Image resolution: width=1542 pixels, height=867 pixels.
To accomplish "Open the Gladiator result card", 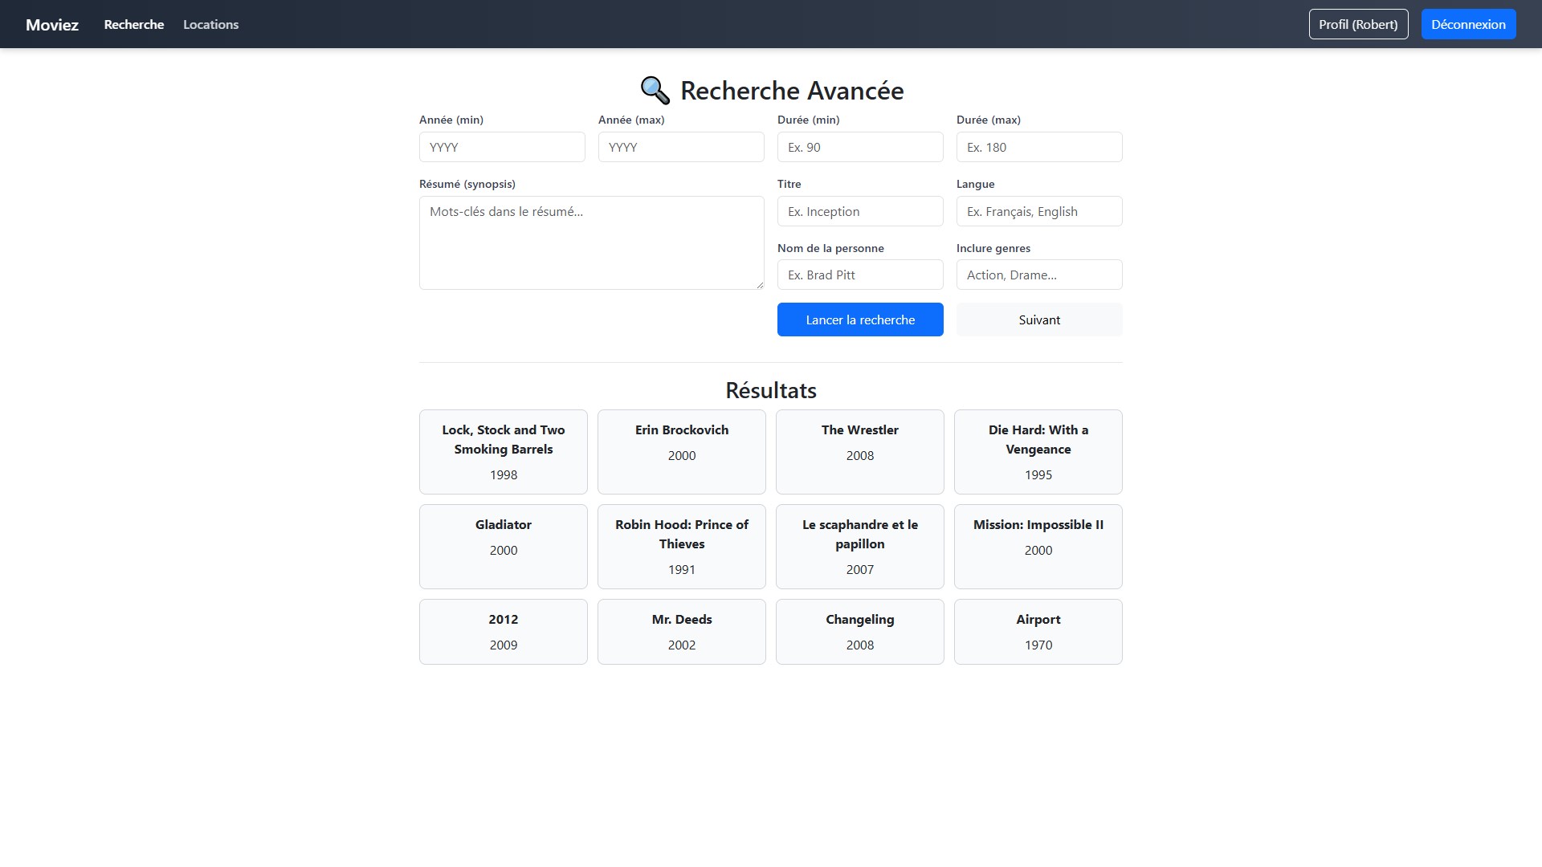I will tap(504, 546).
